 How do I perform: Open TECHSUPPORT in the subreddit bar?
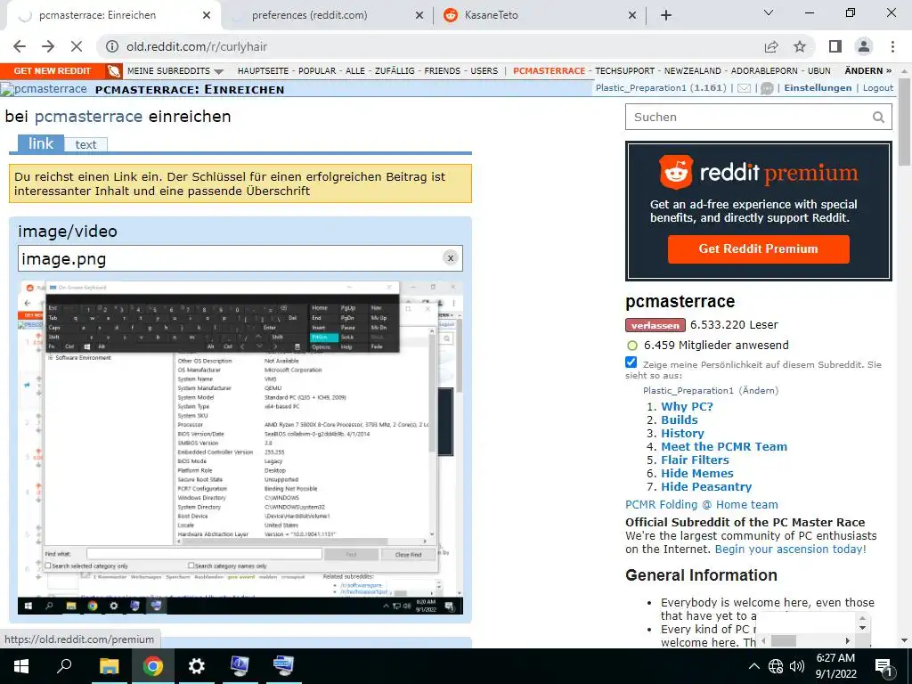pos(624,71)
